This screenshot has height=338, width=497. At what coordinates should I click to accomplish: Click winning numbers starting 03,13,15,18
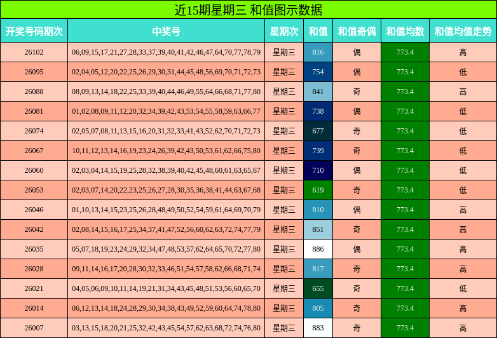point(166,328)
